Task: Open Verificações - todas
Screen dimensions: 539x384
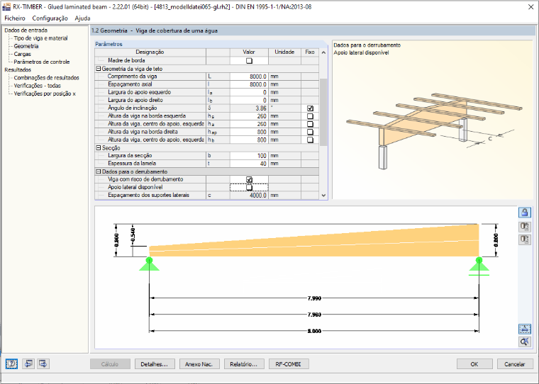Action: 37,86
